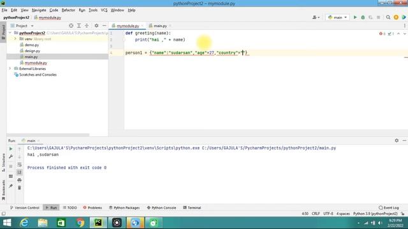The image size is (408, 229).
Task: Open the Navigate menu
Action: pos(39,10)
